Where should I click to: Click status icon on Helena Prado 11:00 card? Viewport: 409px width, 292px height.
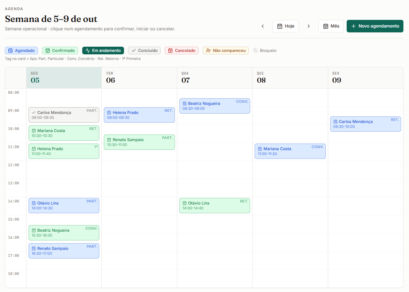point(34,149)
